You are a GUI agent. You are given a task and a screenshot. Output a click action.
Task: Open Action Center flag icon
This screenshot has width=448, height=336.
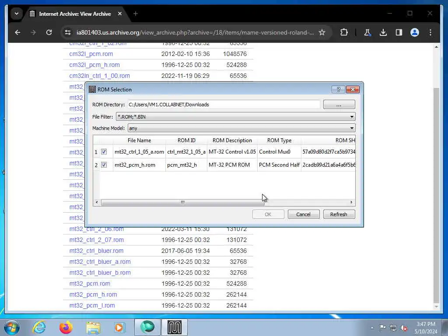[382, 327]
